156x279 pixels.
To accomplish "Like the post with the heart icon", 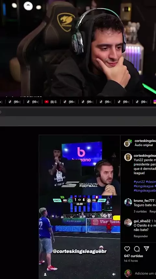I will click(127, 249).
